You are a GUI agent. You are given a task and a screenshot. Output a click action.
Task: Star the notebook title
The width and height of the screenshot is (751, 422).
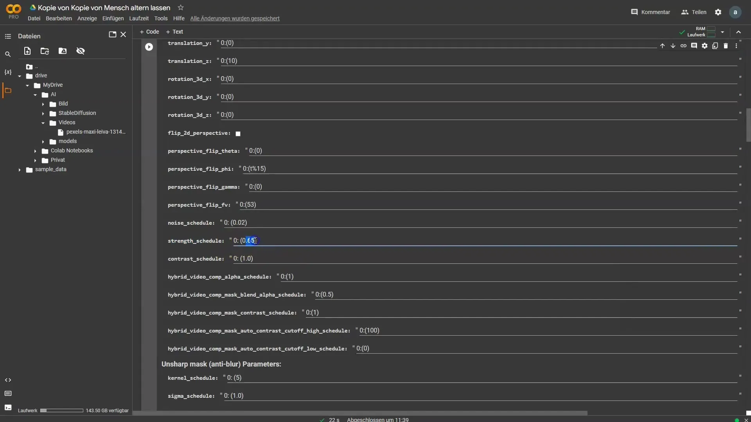pos(180,7)
